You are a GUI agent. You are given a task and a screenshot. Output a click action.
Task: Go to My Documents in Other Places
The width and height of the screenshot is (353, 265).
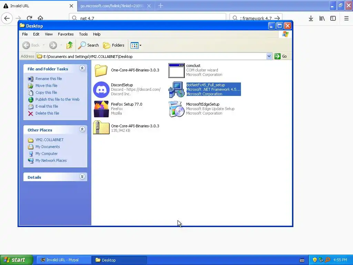point(48,147)
